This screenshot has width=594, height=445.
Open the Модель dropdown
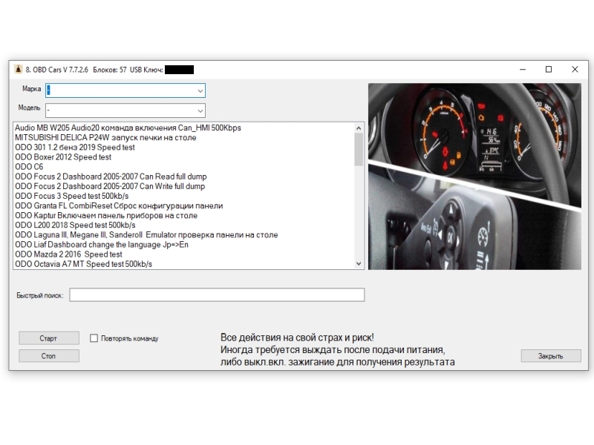point(125,111)
